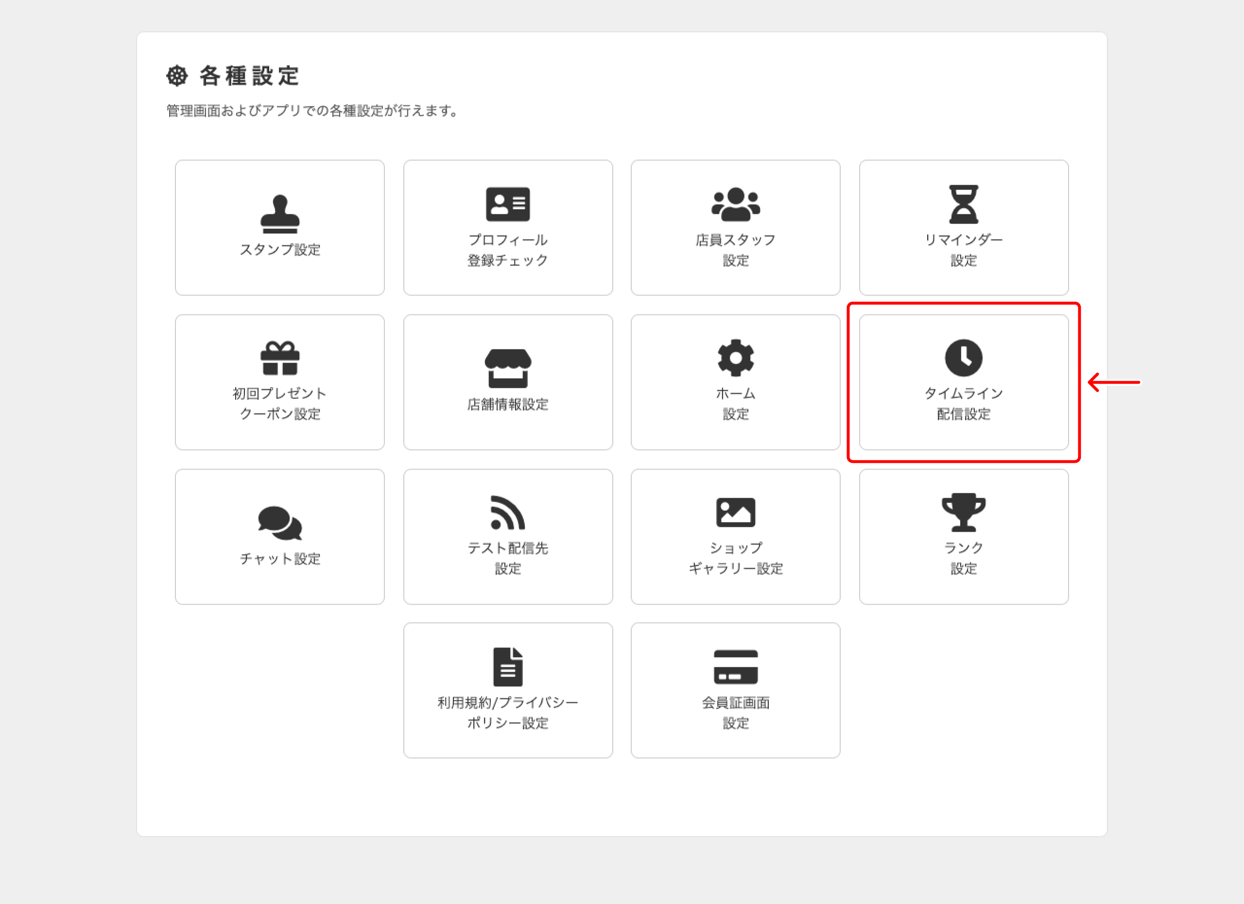Open 利用規約/プライバシーポリシー設定 label
The height and width of the screenshot is (904, 1244).
pos(508,713)
